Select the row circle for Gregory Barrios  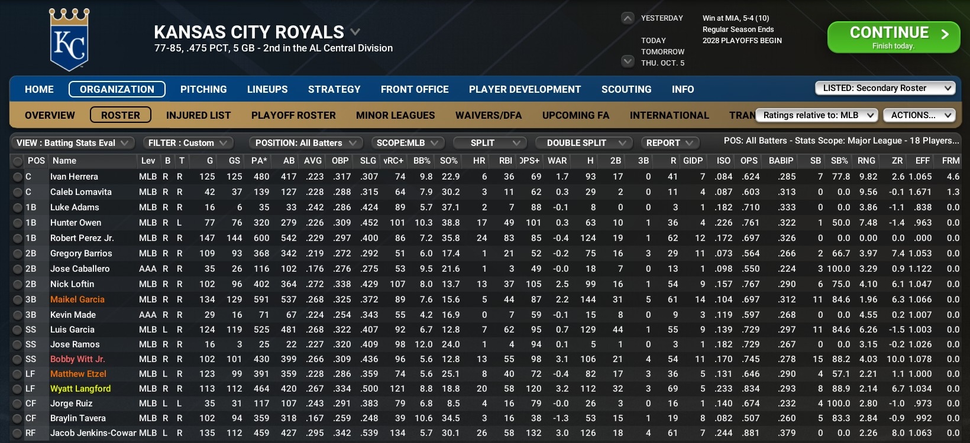point(18,253)
